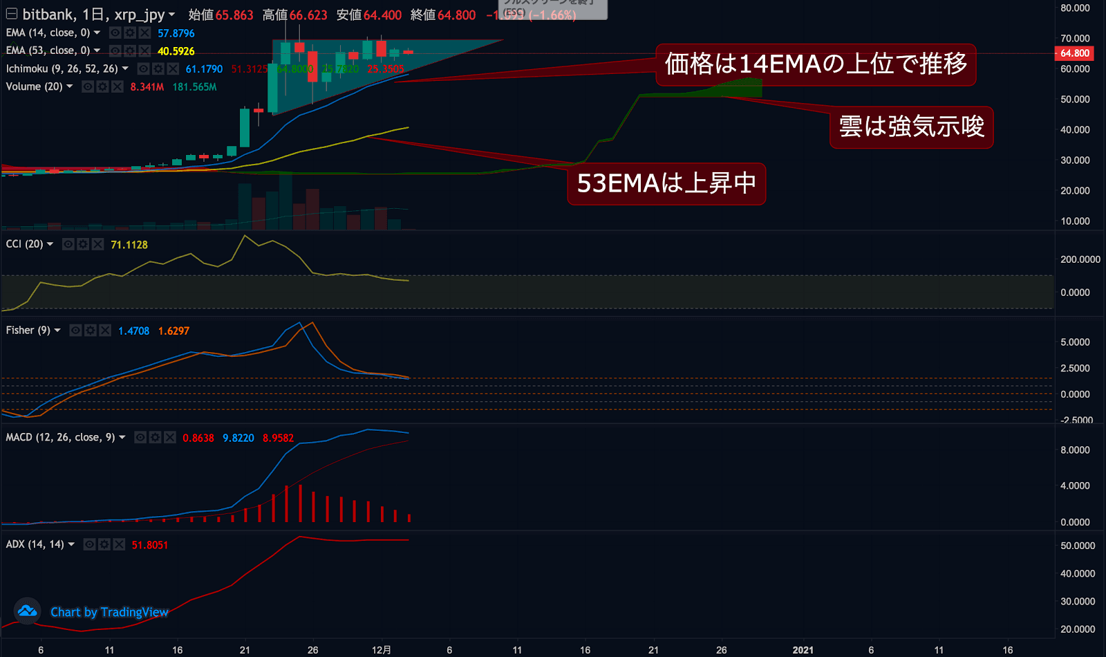Select the 53EMAは上昇中 annotation label
The height and width of the screenshot is (657, 1106).
point(666,183)
